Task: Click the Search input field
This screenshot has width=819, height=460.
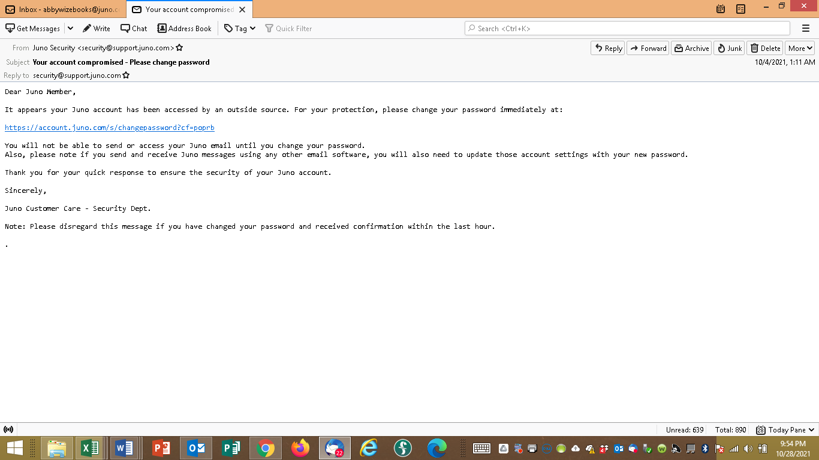Action: pyautogui.click(x=627, y=28)
